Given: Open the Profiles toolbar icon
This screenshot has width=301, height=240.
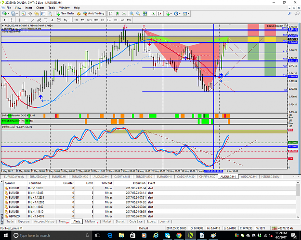Looking at the screenshot, I should [13, 13].
